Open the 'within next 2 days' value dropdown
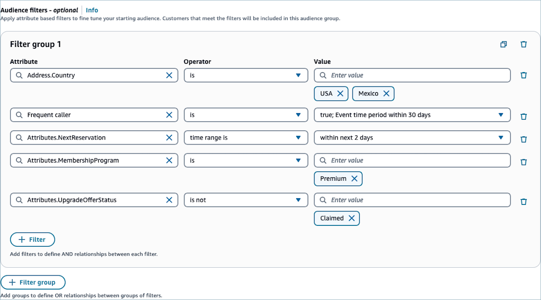 (x=412, y=137)
